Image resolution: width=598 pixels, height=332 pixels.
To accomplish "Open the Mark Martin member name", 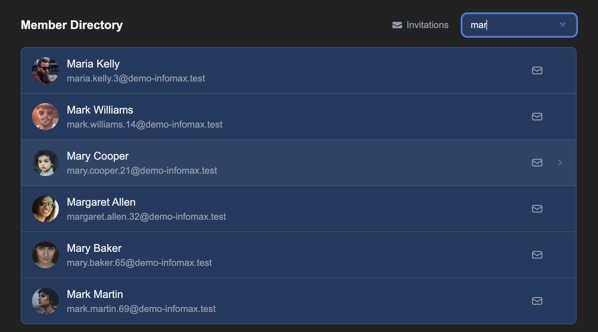I will pyautogui.click(x=95, y=294).
